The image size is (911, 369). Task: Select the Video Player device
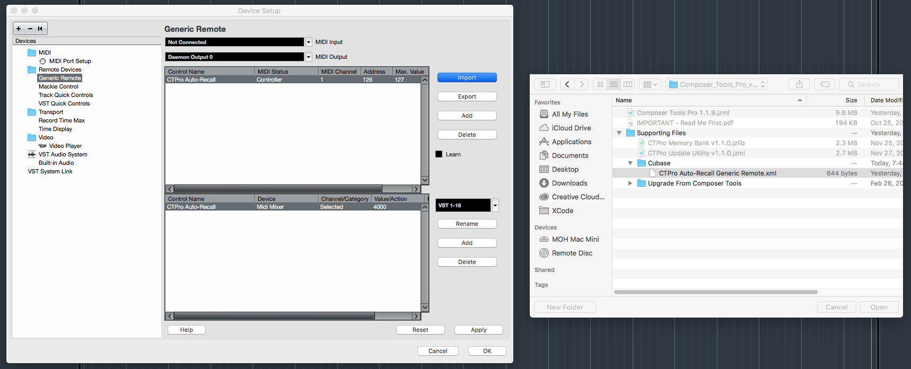(65, 146)
